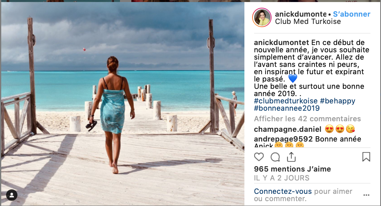Save post with the bookmark icon
381x206 pixels.
click(x=366, y=157)
